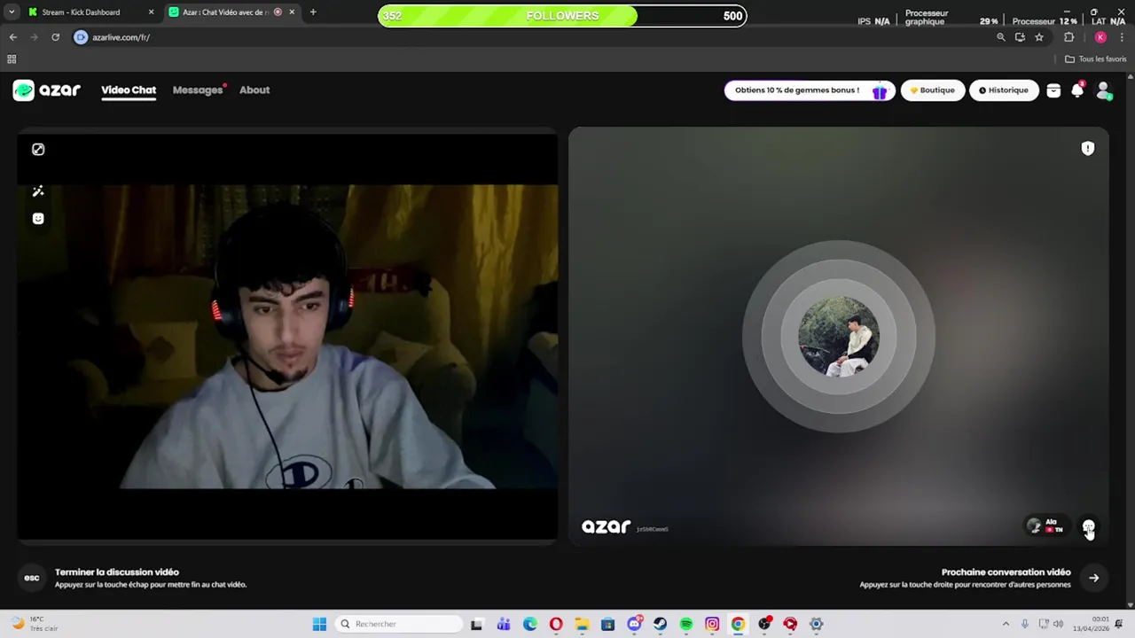Click the esc button to end the video chat
The height and width of the screenshot is (638, 1135).
[32, 578]
